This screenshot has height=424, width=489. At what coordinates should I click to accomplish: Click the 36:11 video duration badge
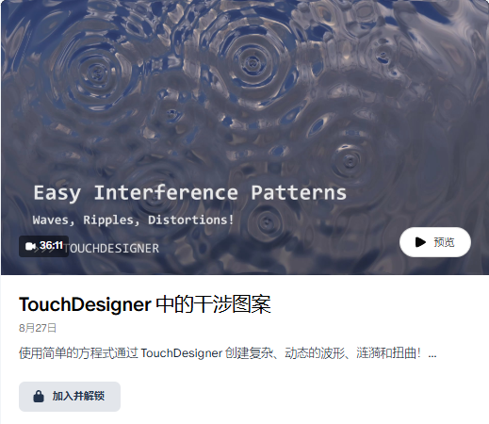(x=43, y=246)
